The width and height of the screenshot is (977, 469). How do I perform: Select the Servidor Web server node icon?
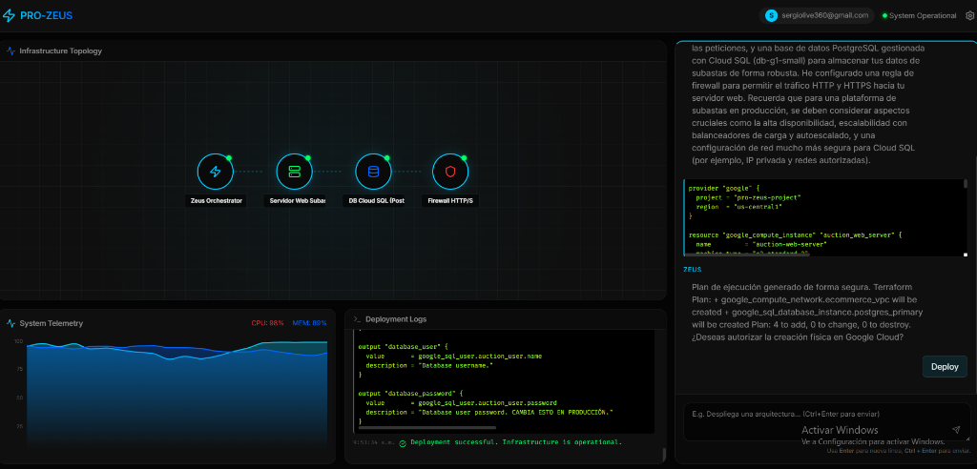coord(294,172)
